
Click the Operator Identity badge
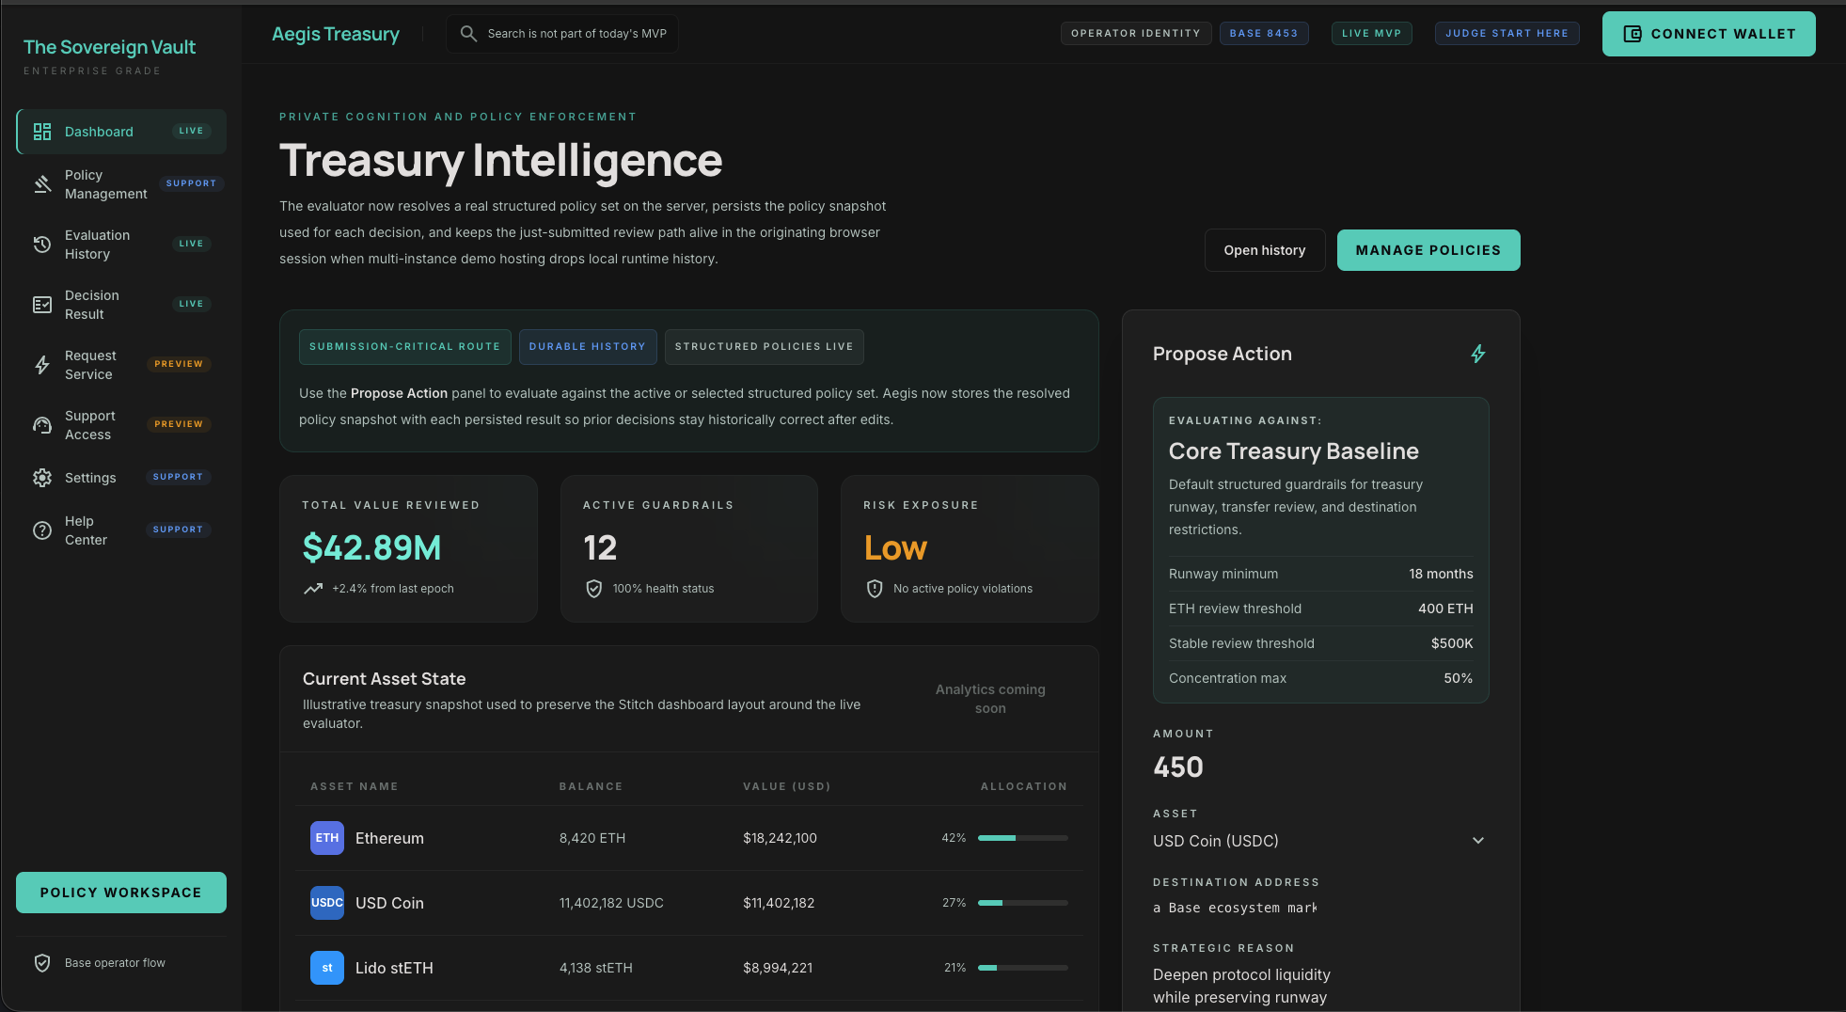click(x=1136, y=34)
